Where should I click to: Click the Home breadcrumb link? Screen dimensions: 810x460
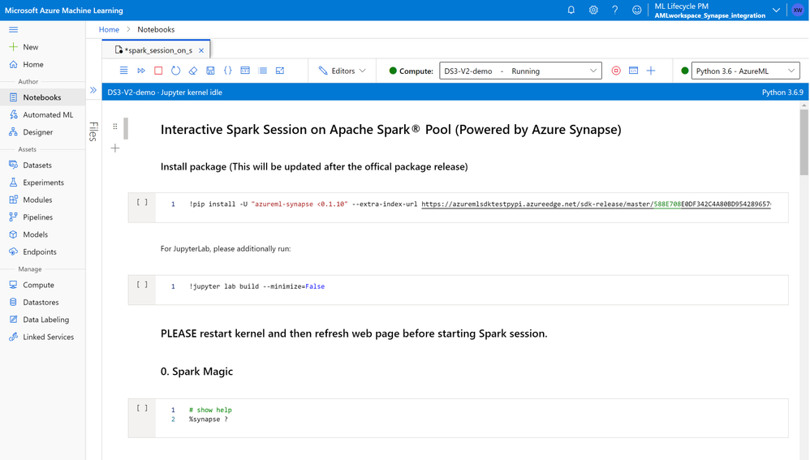109,29
